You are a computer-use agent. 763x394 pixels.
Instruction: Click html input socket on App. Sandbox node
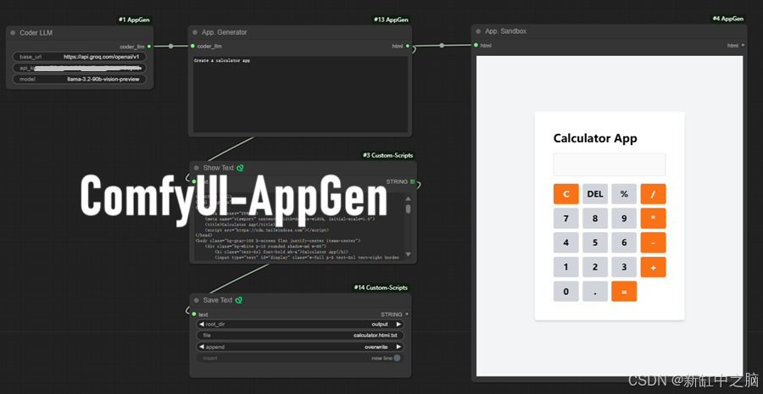tap(476, 45)
